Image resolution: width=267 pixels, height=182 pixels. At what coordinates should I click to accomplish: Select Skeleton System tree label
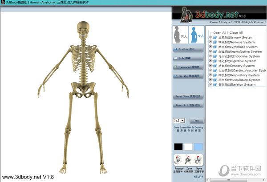click(237, 85)
